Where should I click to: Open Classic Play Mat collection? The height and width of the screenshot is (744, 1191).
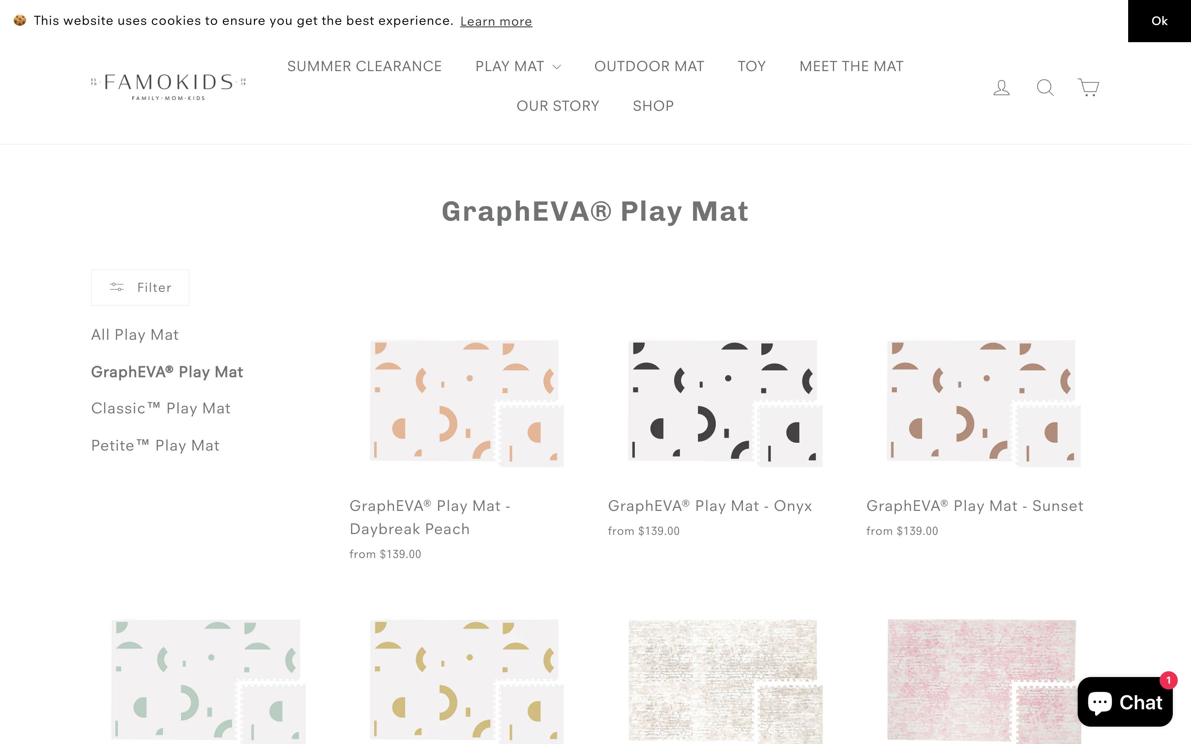pos(160,408)
